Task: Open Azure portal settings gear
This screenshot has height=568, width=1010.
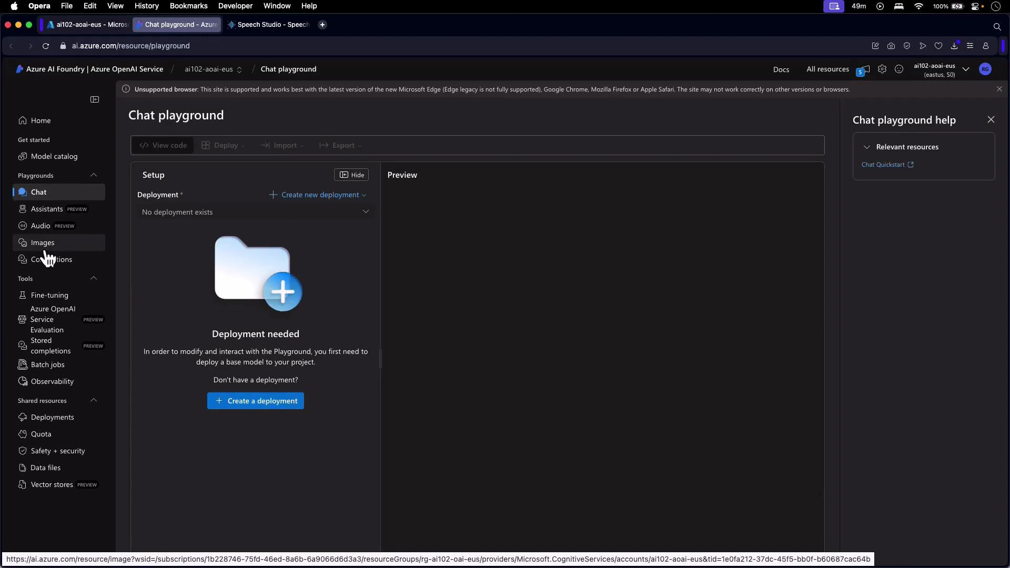Action: tap(883, 69)
